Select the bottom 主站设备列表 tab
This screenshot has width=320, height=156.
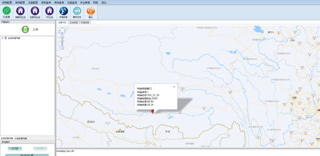tap(7, 138)
